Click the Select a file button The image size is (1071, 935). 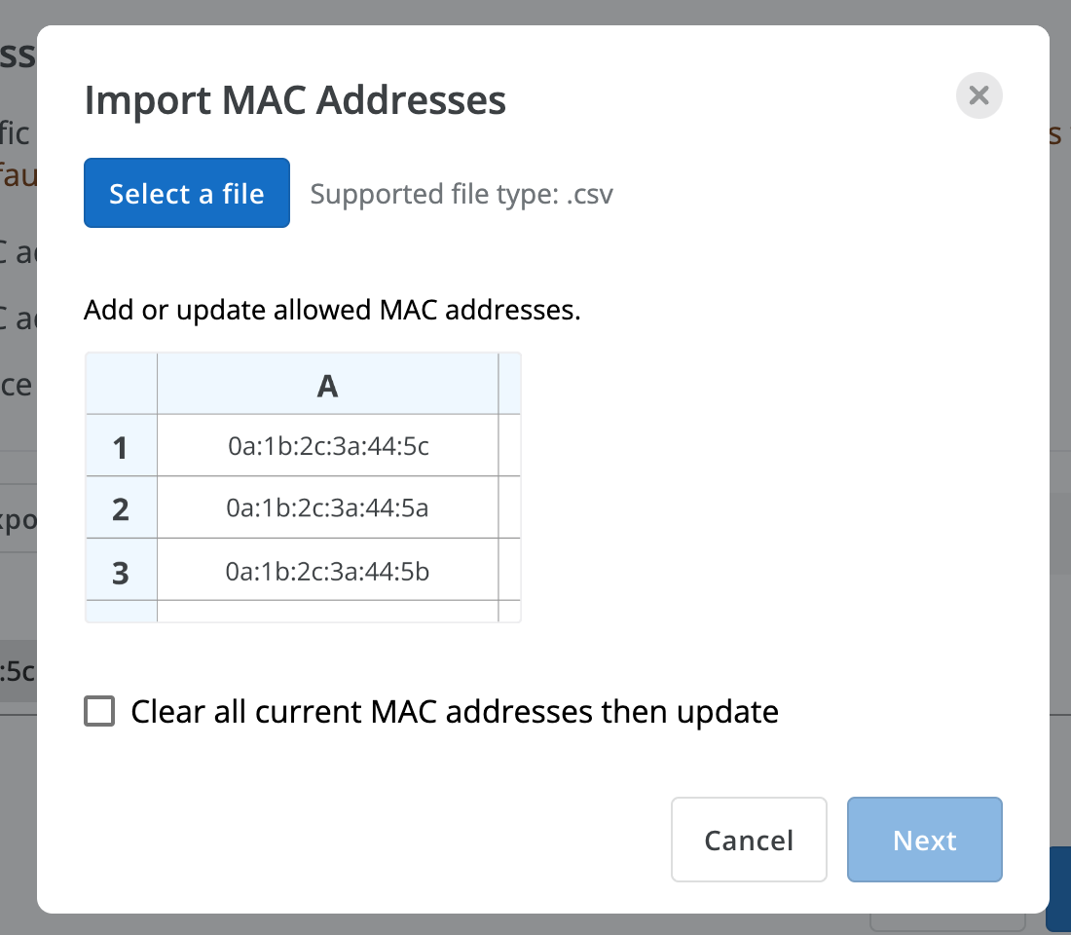click(x=186, y=193)
